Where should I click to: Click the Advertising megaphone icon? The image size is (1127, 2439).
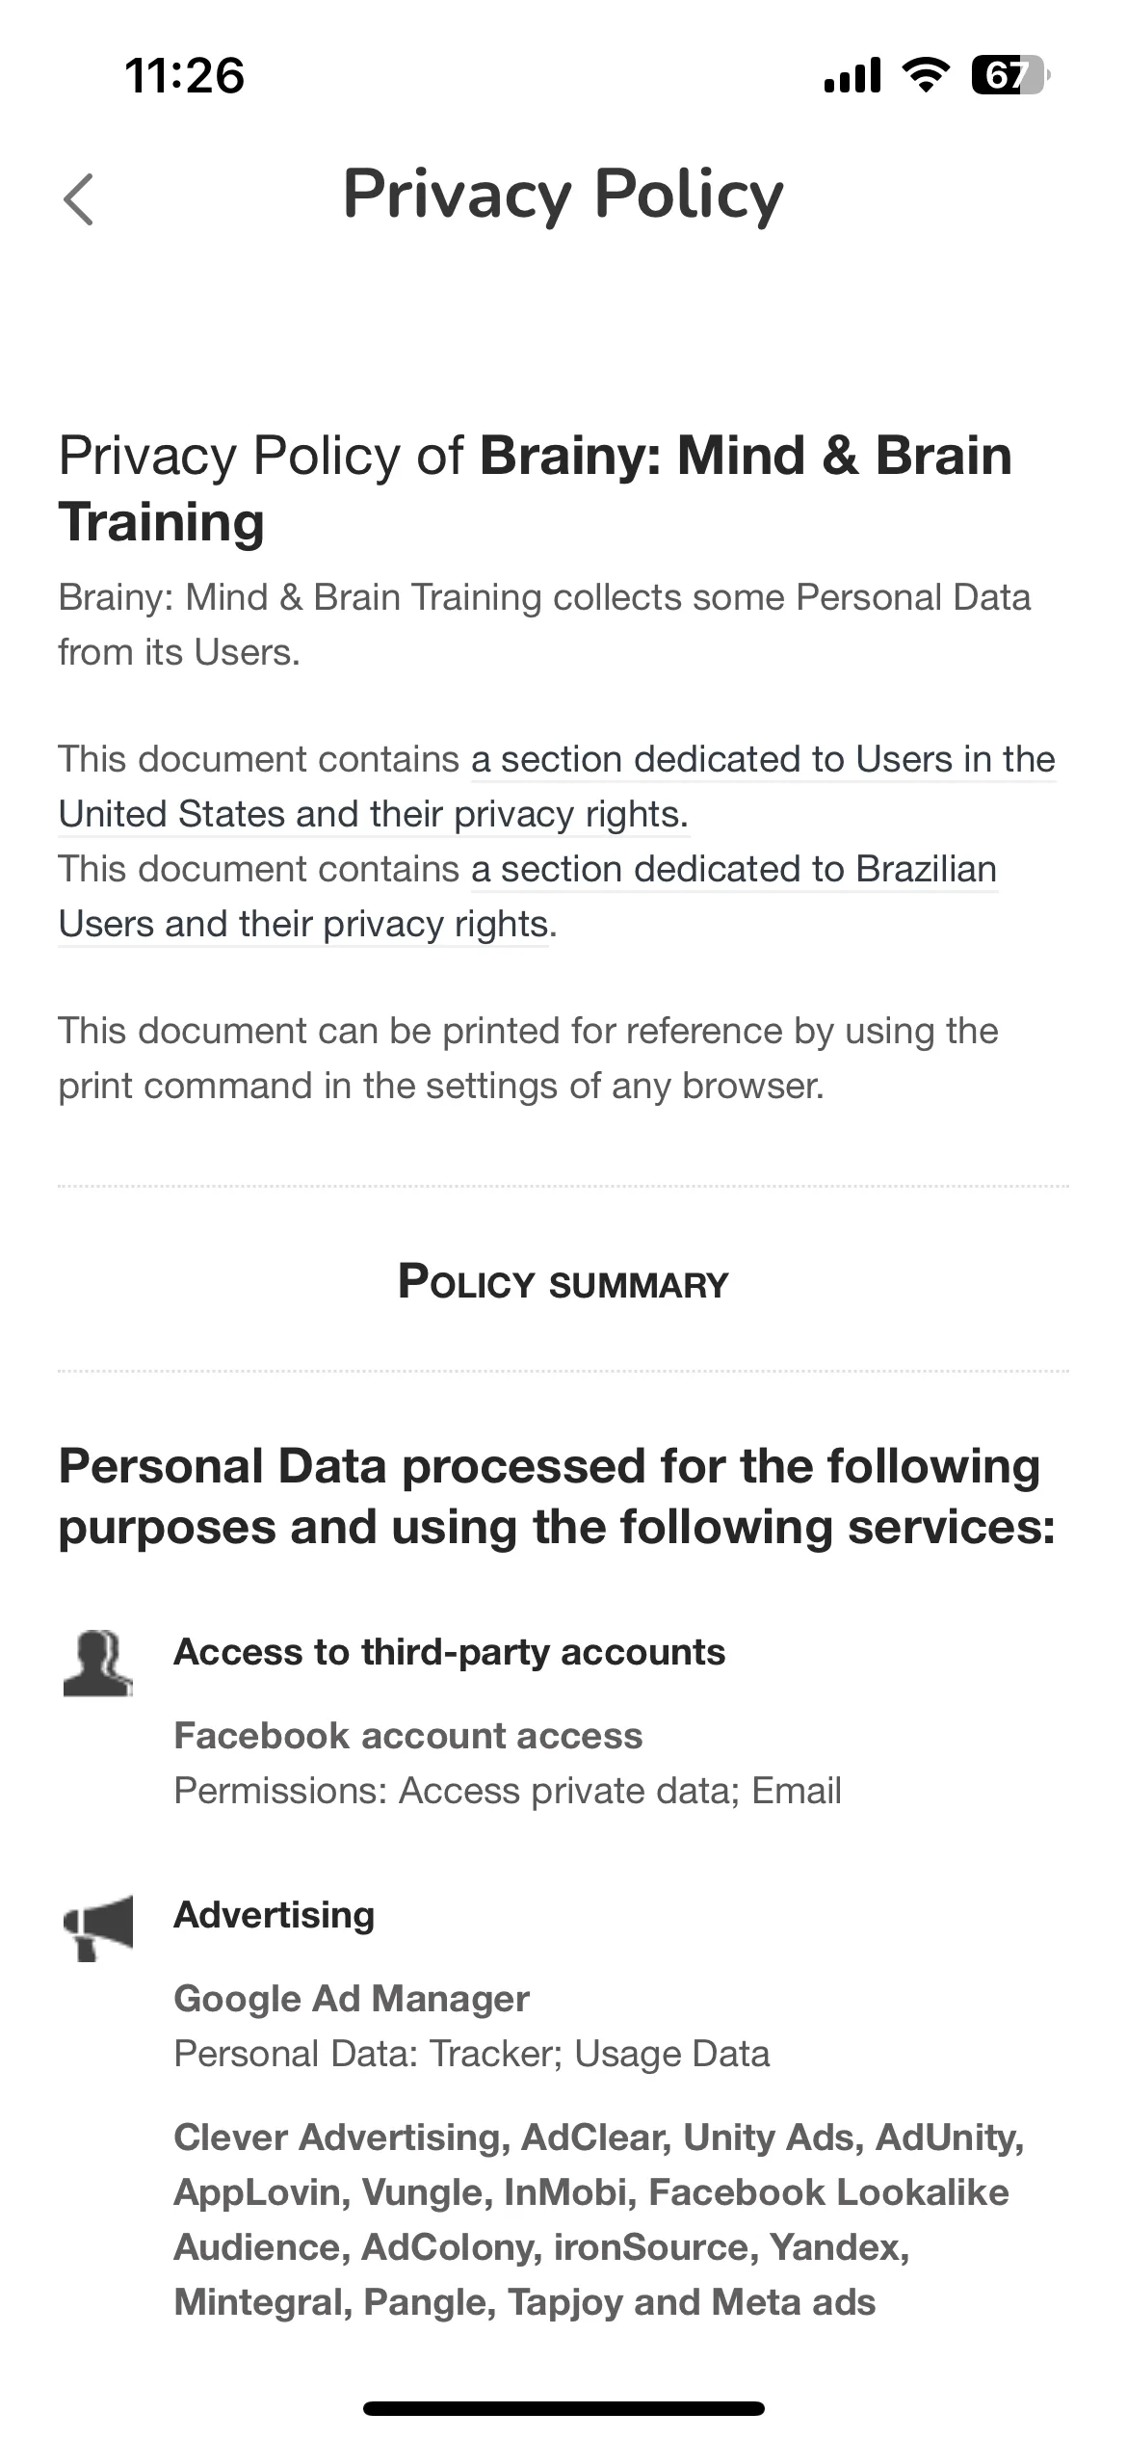(x=97, y=1927)
